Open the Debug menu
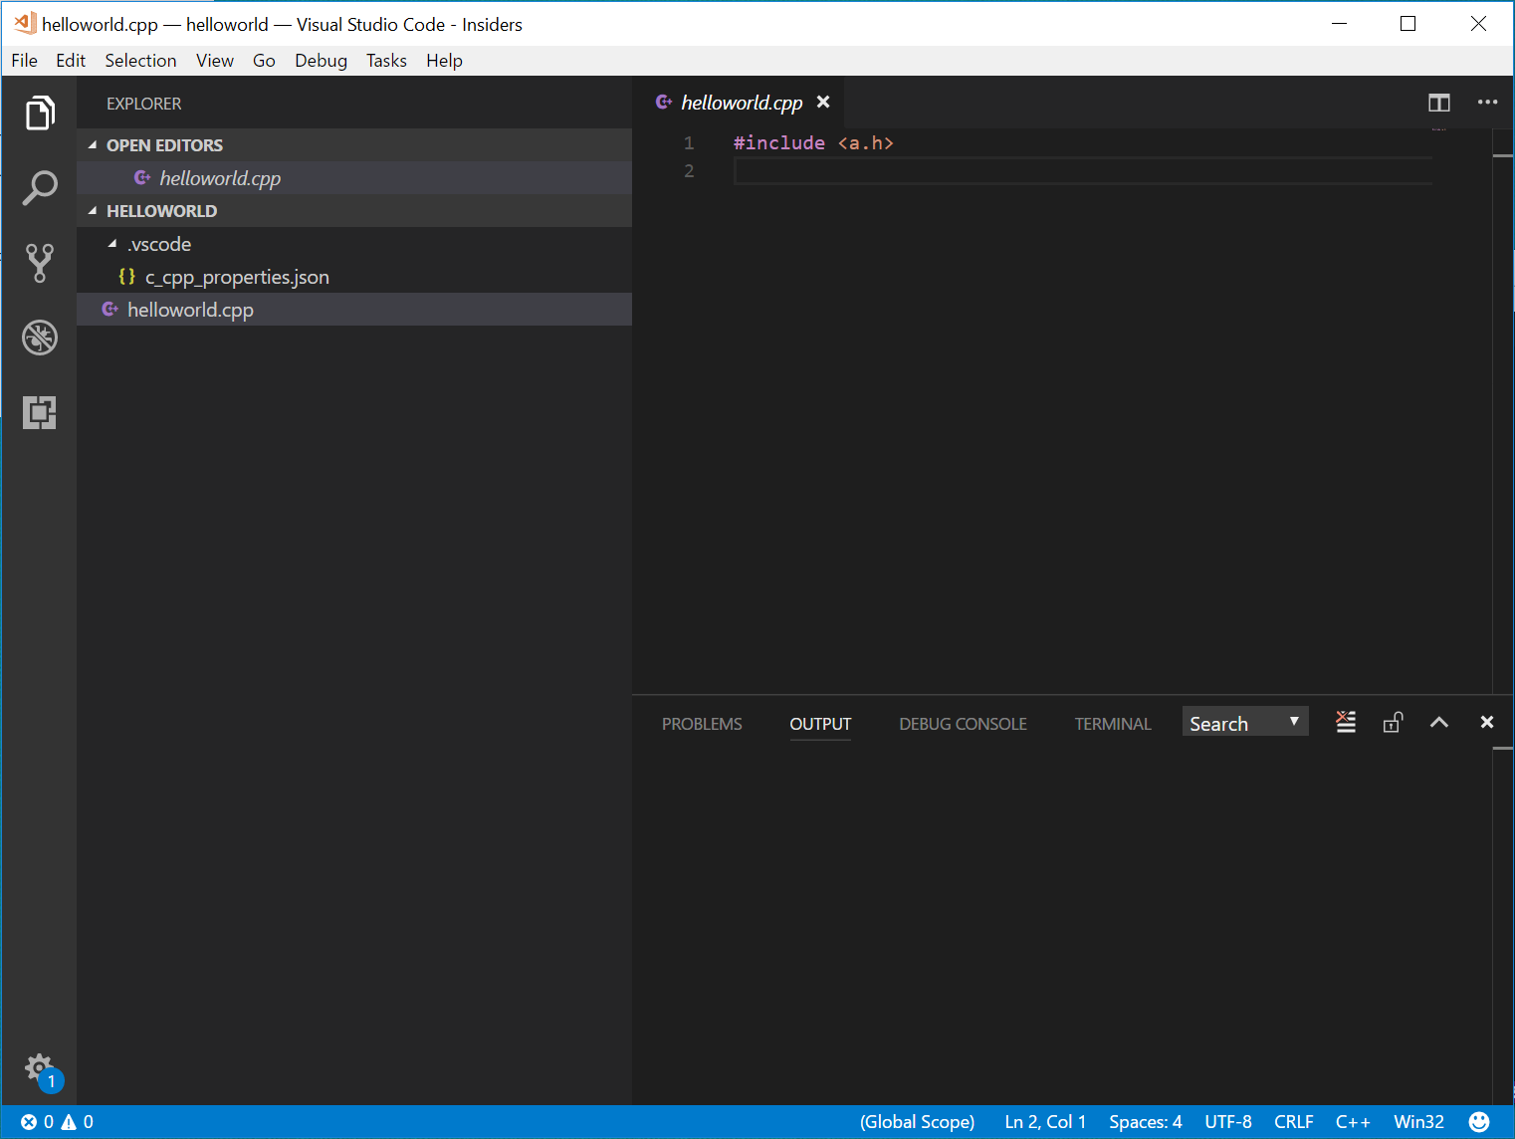The image size is (1515, 1139). coord(321,61)
